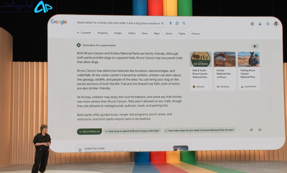Open the Kid Outdoors thumbnail image
Image resolution: width=287 pixels, height=173 pixels.
point(201,59)
